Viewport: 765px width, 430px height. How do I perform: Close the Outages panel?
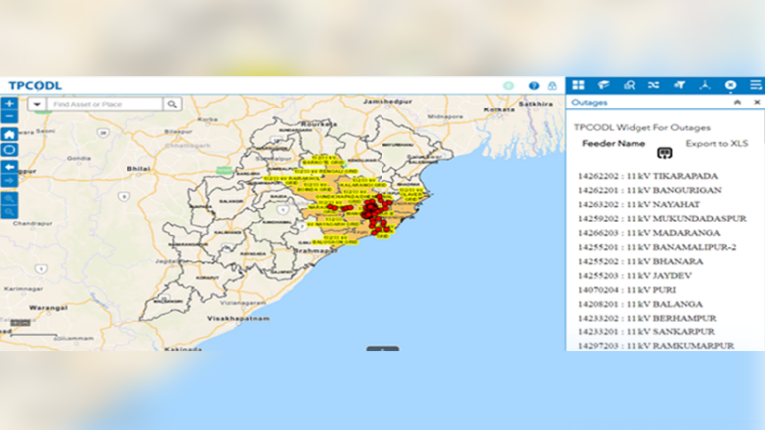pos(756,103)
